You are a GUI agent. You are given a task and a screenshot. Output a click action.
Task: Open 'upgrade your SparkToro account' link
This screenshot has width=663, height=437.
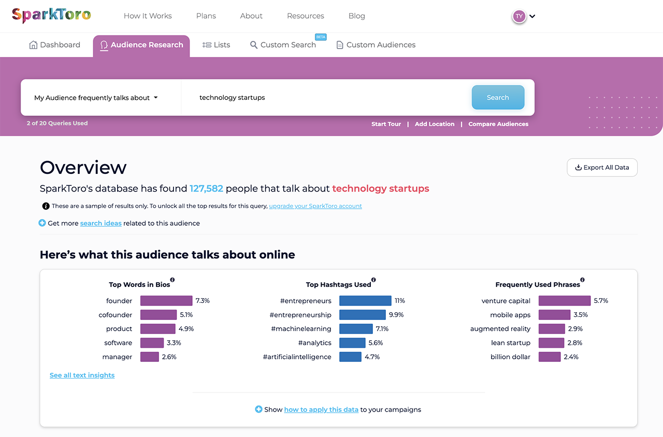pyautogui.click(x=315, y=206)
